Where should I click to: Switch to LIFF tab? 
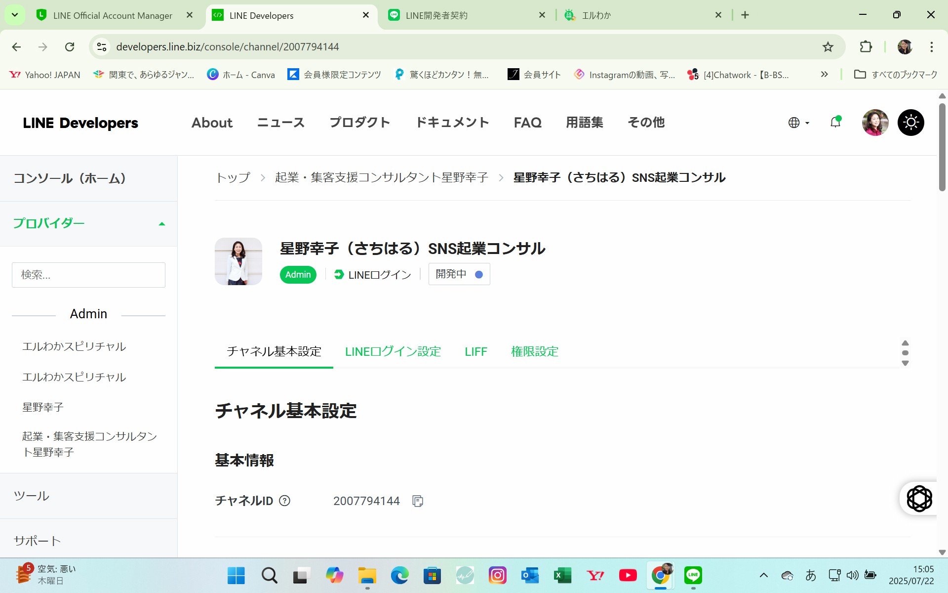pos(476,351)
